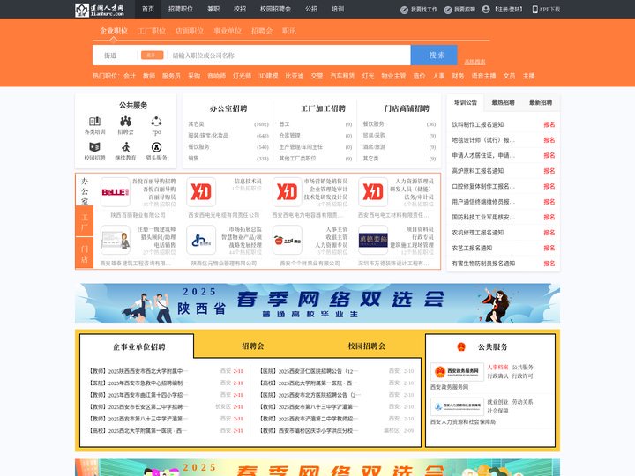Click the 万德装饰 company logo

pos(373,240)
